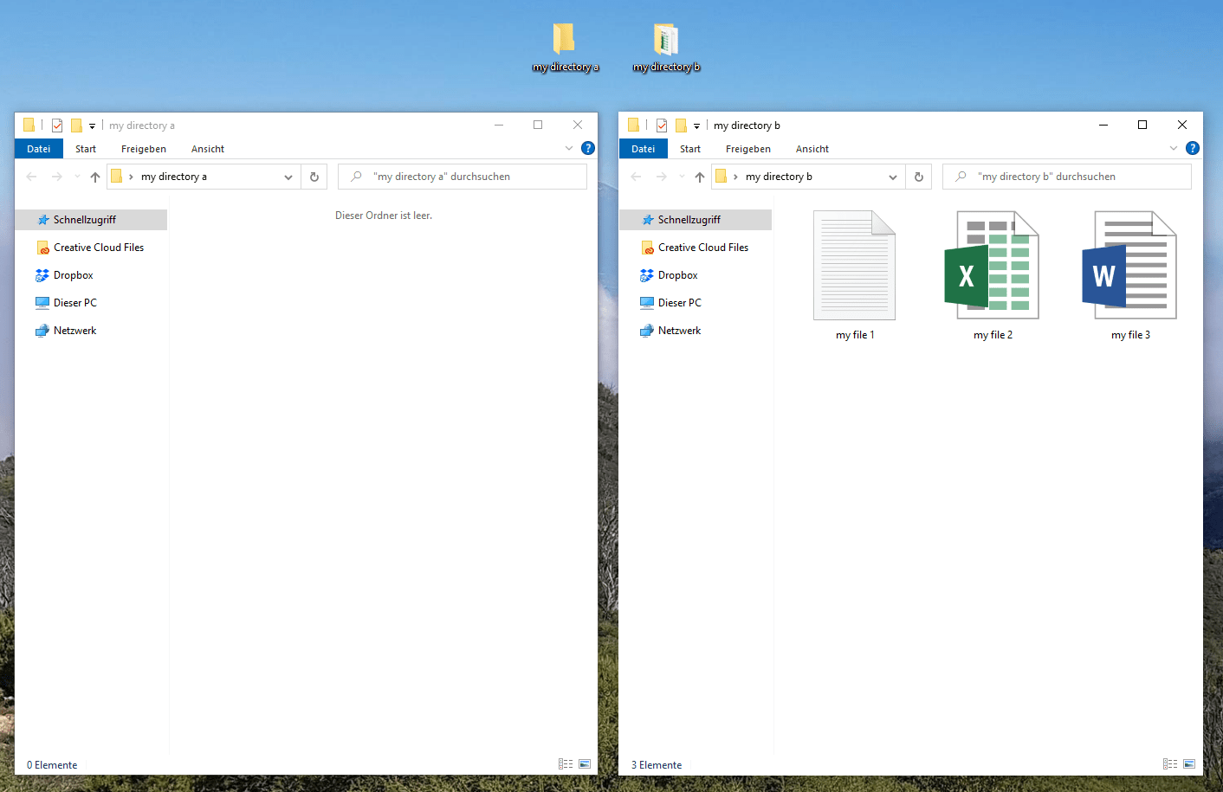The height and width of the screenshot is (792, 1223).
Task: Select Netzwerk in the navigation pane
Action: [74, 330]
